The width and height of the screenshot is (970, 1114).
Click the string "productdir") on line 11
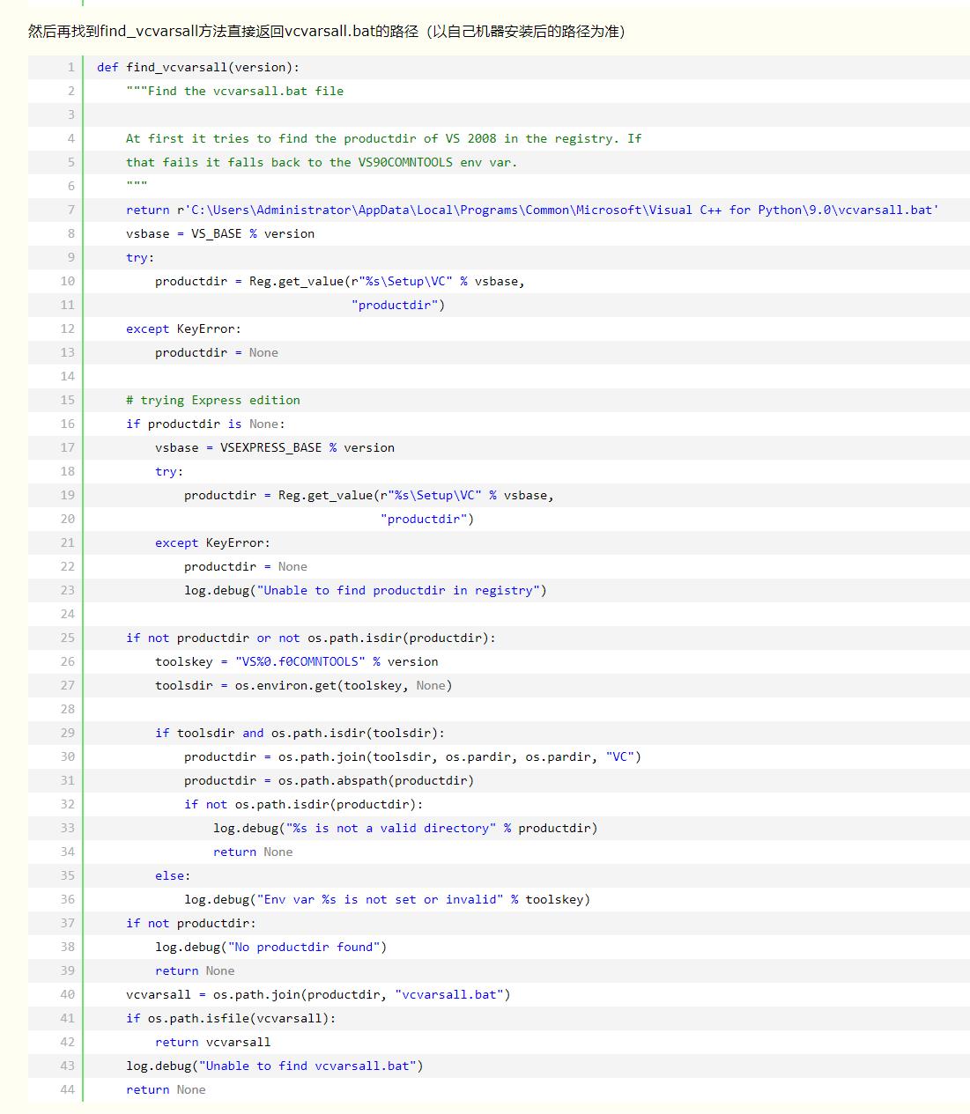point(398,305)
